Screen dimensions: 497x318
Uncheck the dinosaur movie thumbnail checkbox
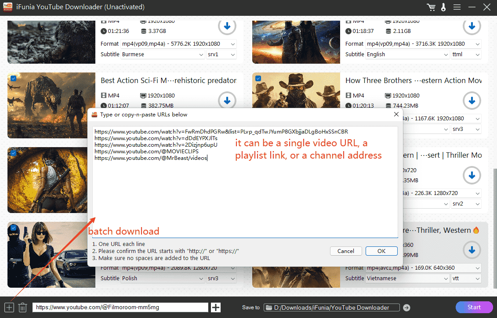tap(13, 78)
